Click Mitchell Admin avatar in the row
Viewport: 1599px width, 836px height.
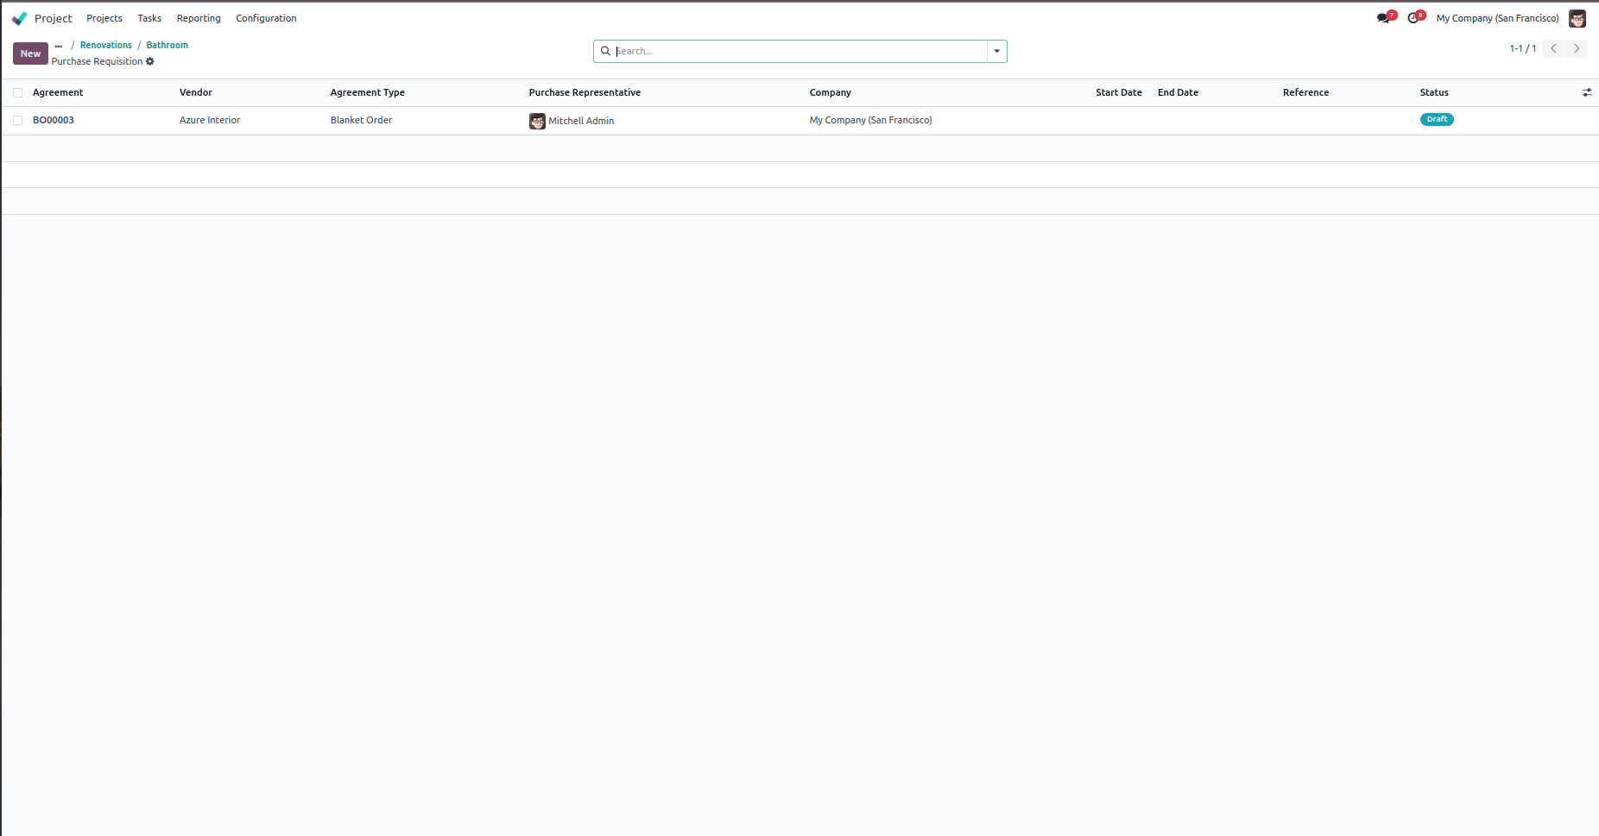point(537,121)
